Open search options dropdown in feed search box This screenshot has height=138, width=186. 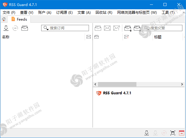pyautogui.click(x=46, y=28)
